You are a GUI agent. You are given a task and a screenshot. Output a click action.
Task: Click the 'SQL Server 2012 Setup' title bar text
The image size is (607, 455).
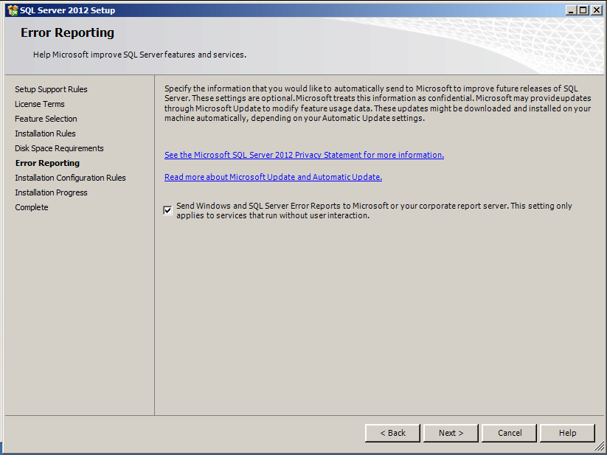point(67,10)
